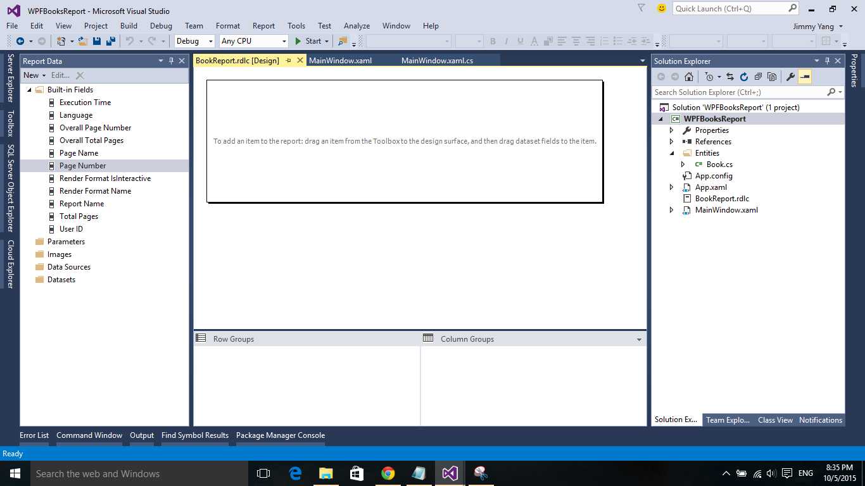Click Sync with Active Document icon

click(x=730, y=77)
